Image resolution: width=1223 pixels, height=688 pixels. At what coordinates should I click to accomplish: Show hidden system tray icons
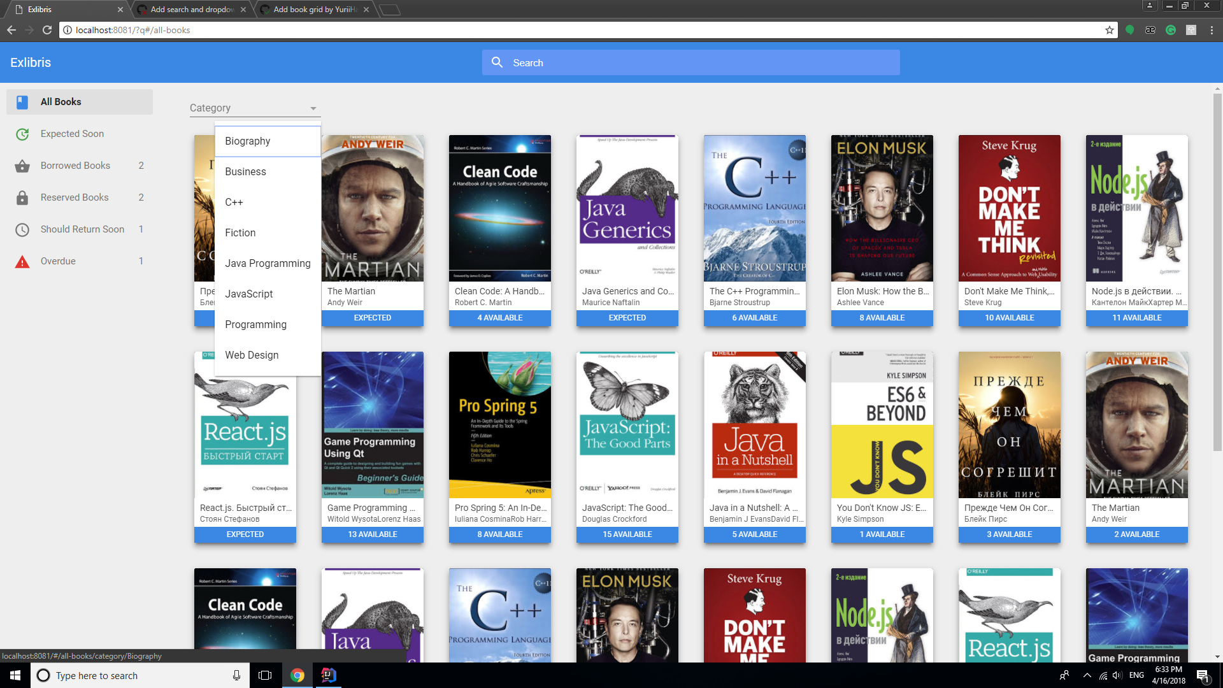tap(1087, 675)
